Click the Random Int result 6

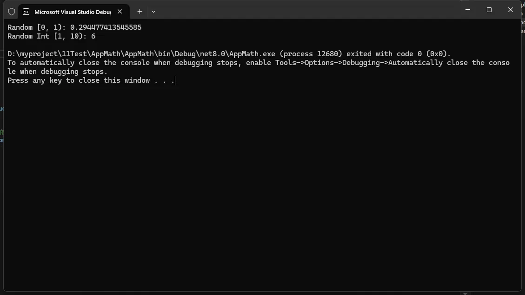point(93,36)
